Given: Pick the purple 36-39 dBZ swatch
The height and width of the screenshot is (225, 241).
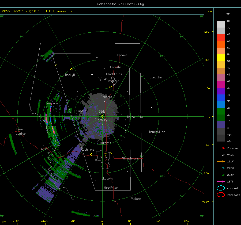Looking at the screenshot, I should (x=221, y=91).
